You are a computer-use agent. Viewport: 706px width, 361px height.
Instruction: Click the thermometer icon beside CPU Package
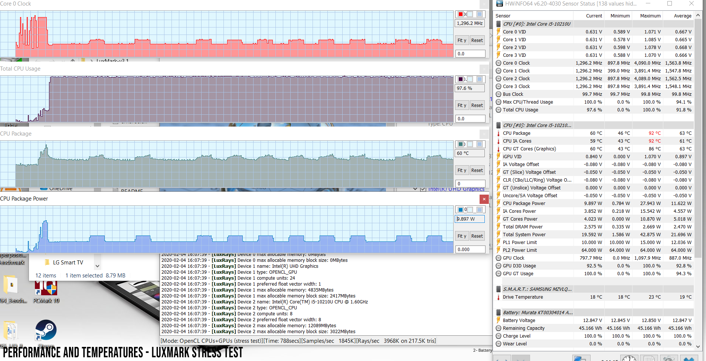click(499, 133)
